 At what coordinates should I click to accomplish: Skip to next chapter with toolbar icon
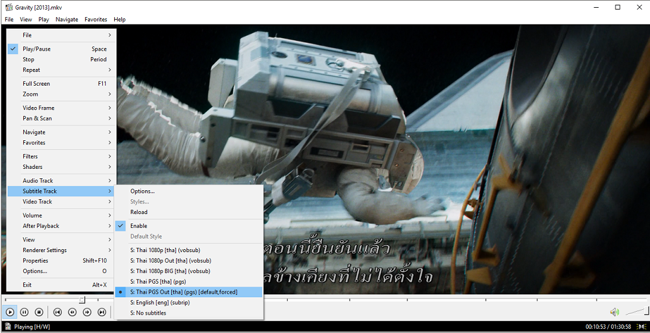click(102, 312)
